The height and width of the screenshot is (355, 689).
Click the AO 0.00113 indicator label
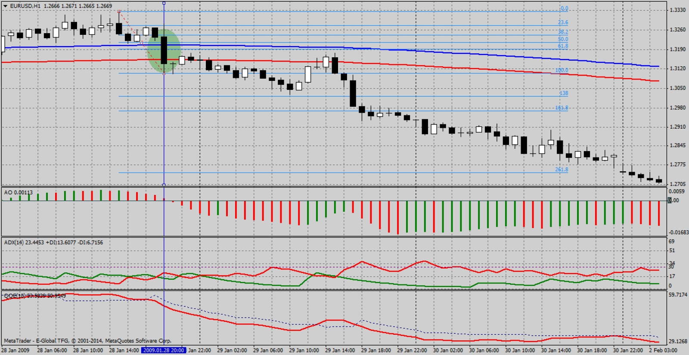click(18, 192)
